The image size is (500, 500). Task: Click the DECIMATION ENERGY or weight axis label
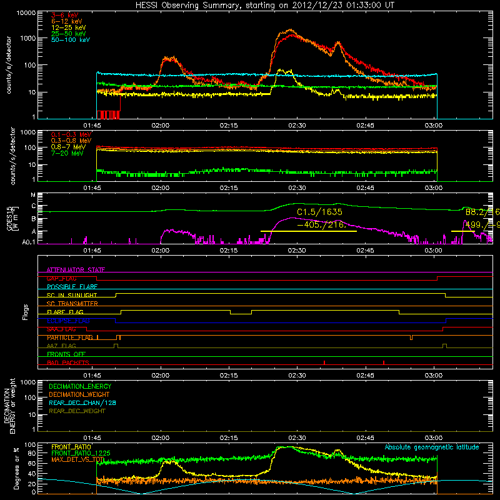[x=9, y=406]
